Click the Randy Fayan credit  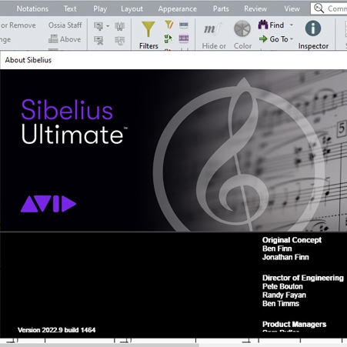pos(284,295)
